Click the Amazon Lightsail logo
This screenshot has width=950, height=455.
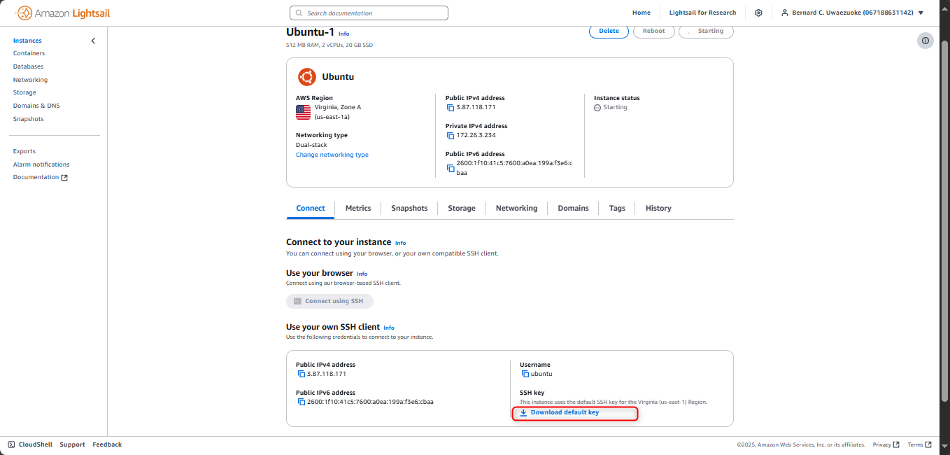pyautogui.click(x=62, y=13)
